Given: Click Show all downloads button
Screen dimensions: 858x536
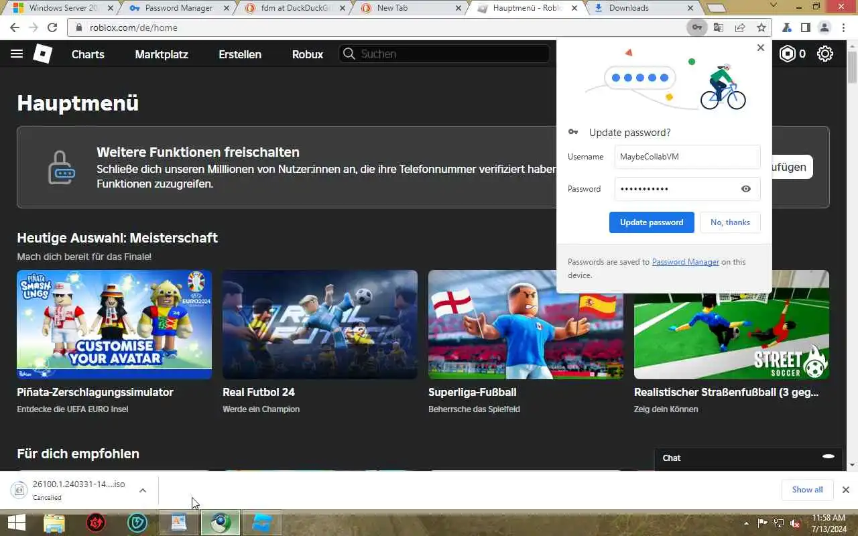Looking at the screenshot, I should tap(807, 490).
